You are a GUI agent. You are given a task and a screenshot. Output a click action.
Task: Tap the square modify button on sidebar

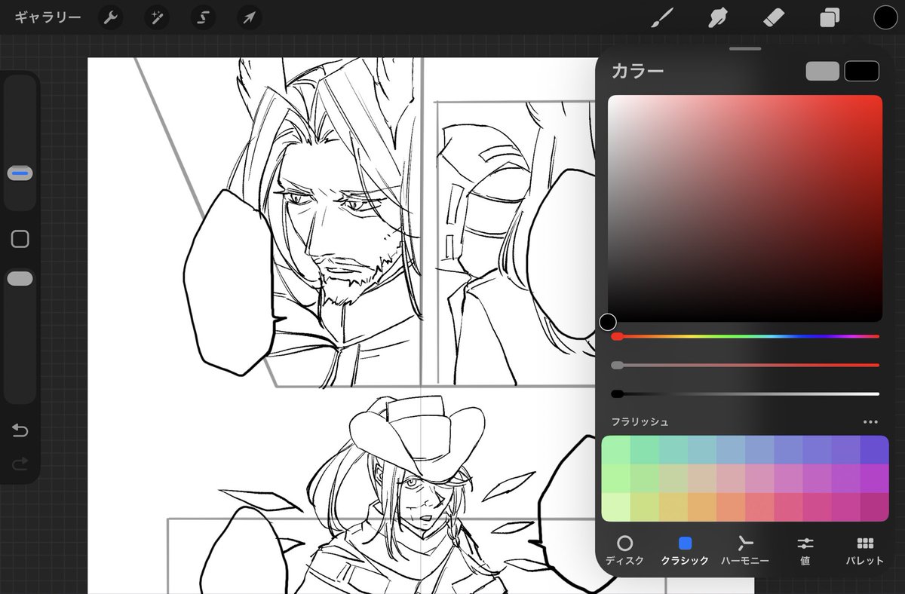click(x=20, y=239)
